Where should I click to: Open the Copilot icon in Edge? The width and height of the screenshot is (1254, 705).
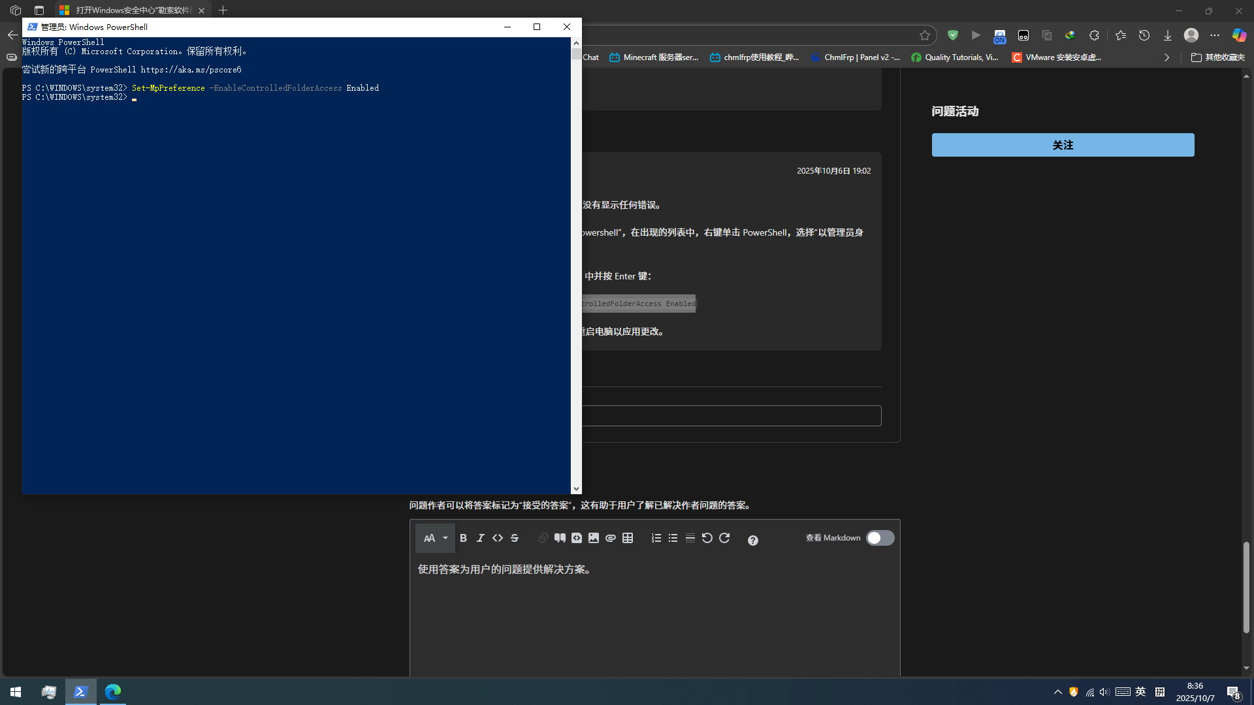[1238, 35]
